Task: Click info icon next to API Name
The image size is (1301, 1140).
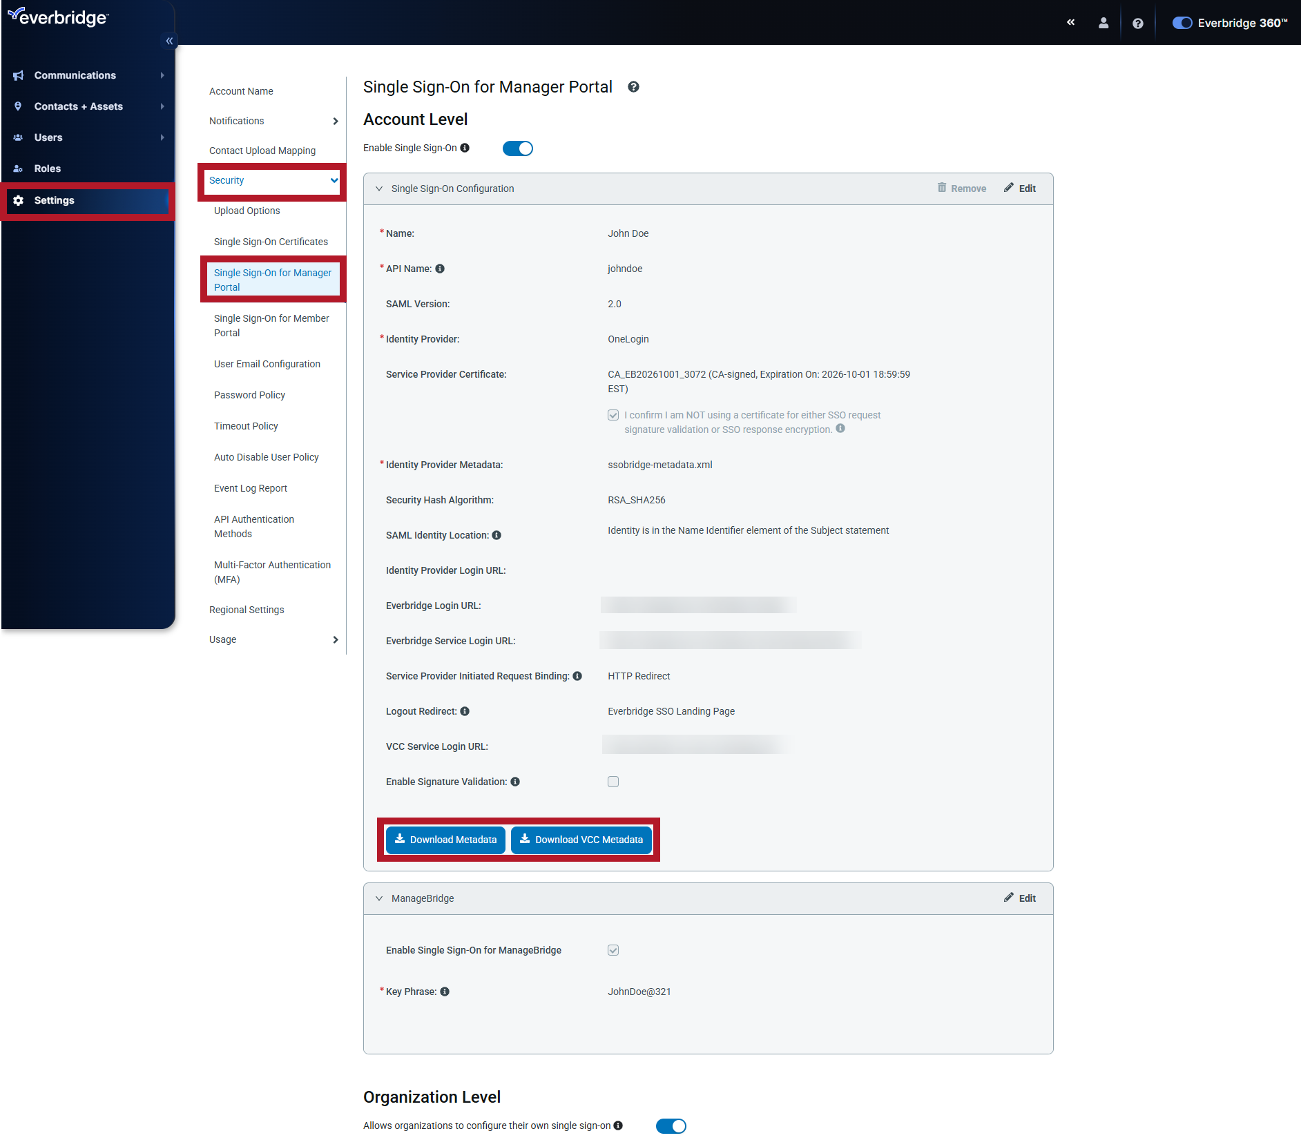Action: (440, 269)
